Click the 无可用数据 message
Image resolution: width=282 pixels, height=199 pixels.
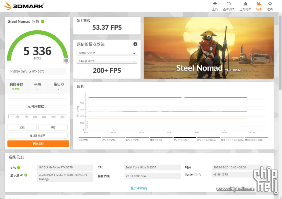coord(37,106)
